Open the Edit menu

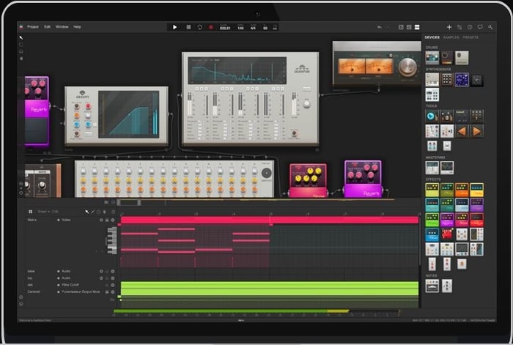(48, 27)
